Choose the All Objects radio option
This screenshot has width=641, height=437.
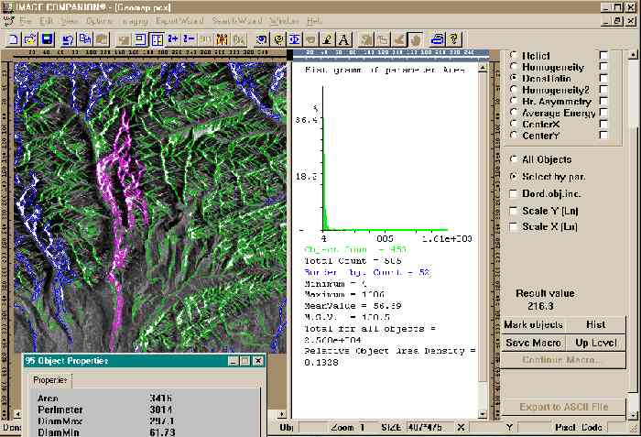click(513, 159)
